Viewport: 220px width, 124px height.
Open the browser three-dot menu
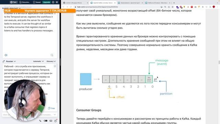[x=217, y=7]
